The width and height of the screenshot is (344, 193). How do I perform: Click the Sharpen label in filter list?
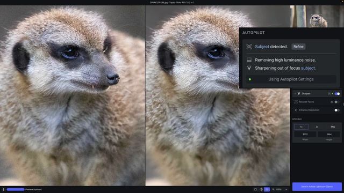306,94
